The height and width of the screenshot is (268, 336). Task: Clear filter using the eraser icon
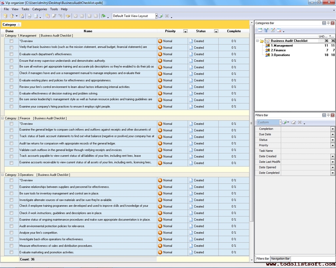coord(294,122)
